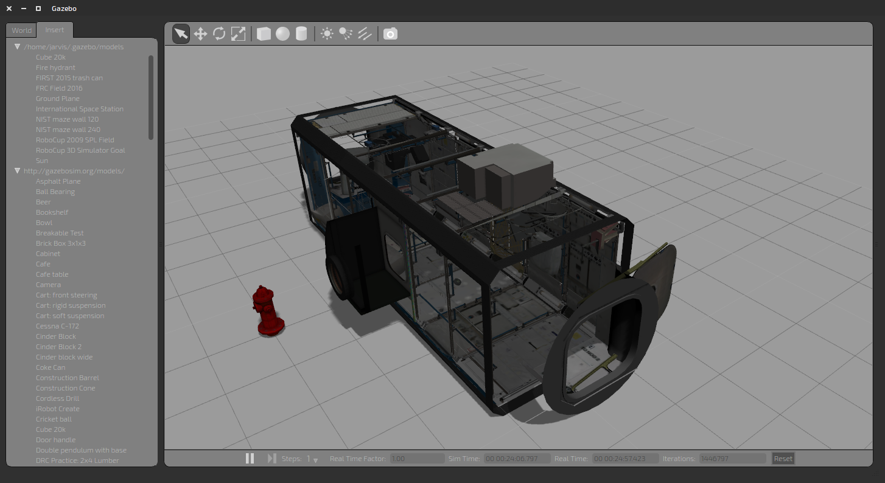Open the Steps count dropdown
The height and width of the screenshot is (483, 885).
pos(315,460)
